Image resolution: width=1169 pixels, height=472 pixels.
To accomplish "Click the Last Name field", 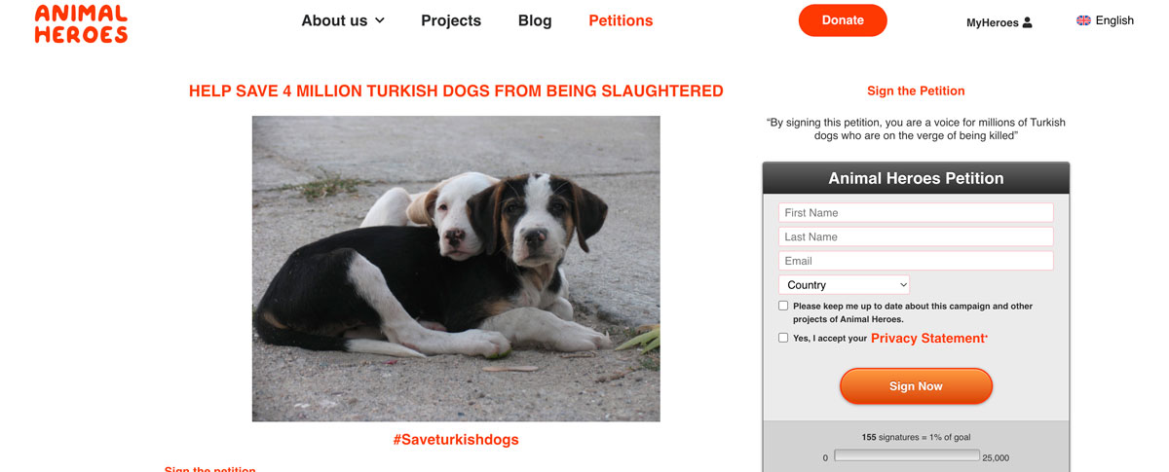I will click(x=916, y=236).
